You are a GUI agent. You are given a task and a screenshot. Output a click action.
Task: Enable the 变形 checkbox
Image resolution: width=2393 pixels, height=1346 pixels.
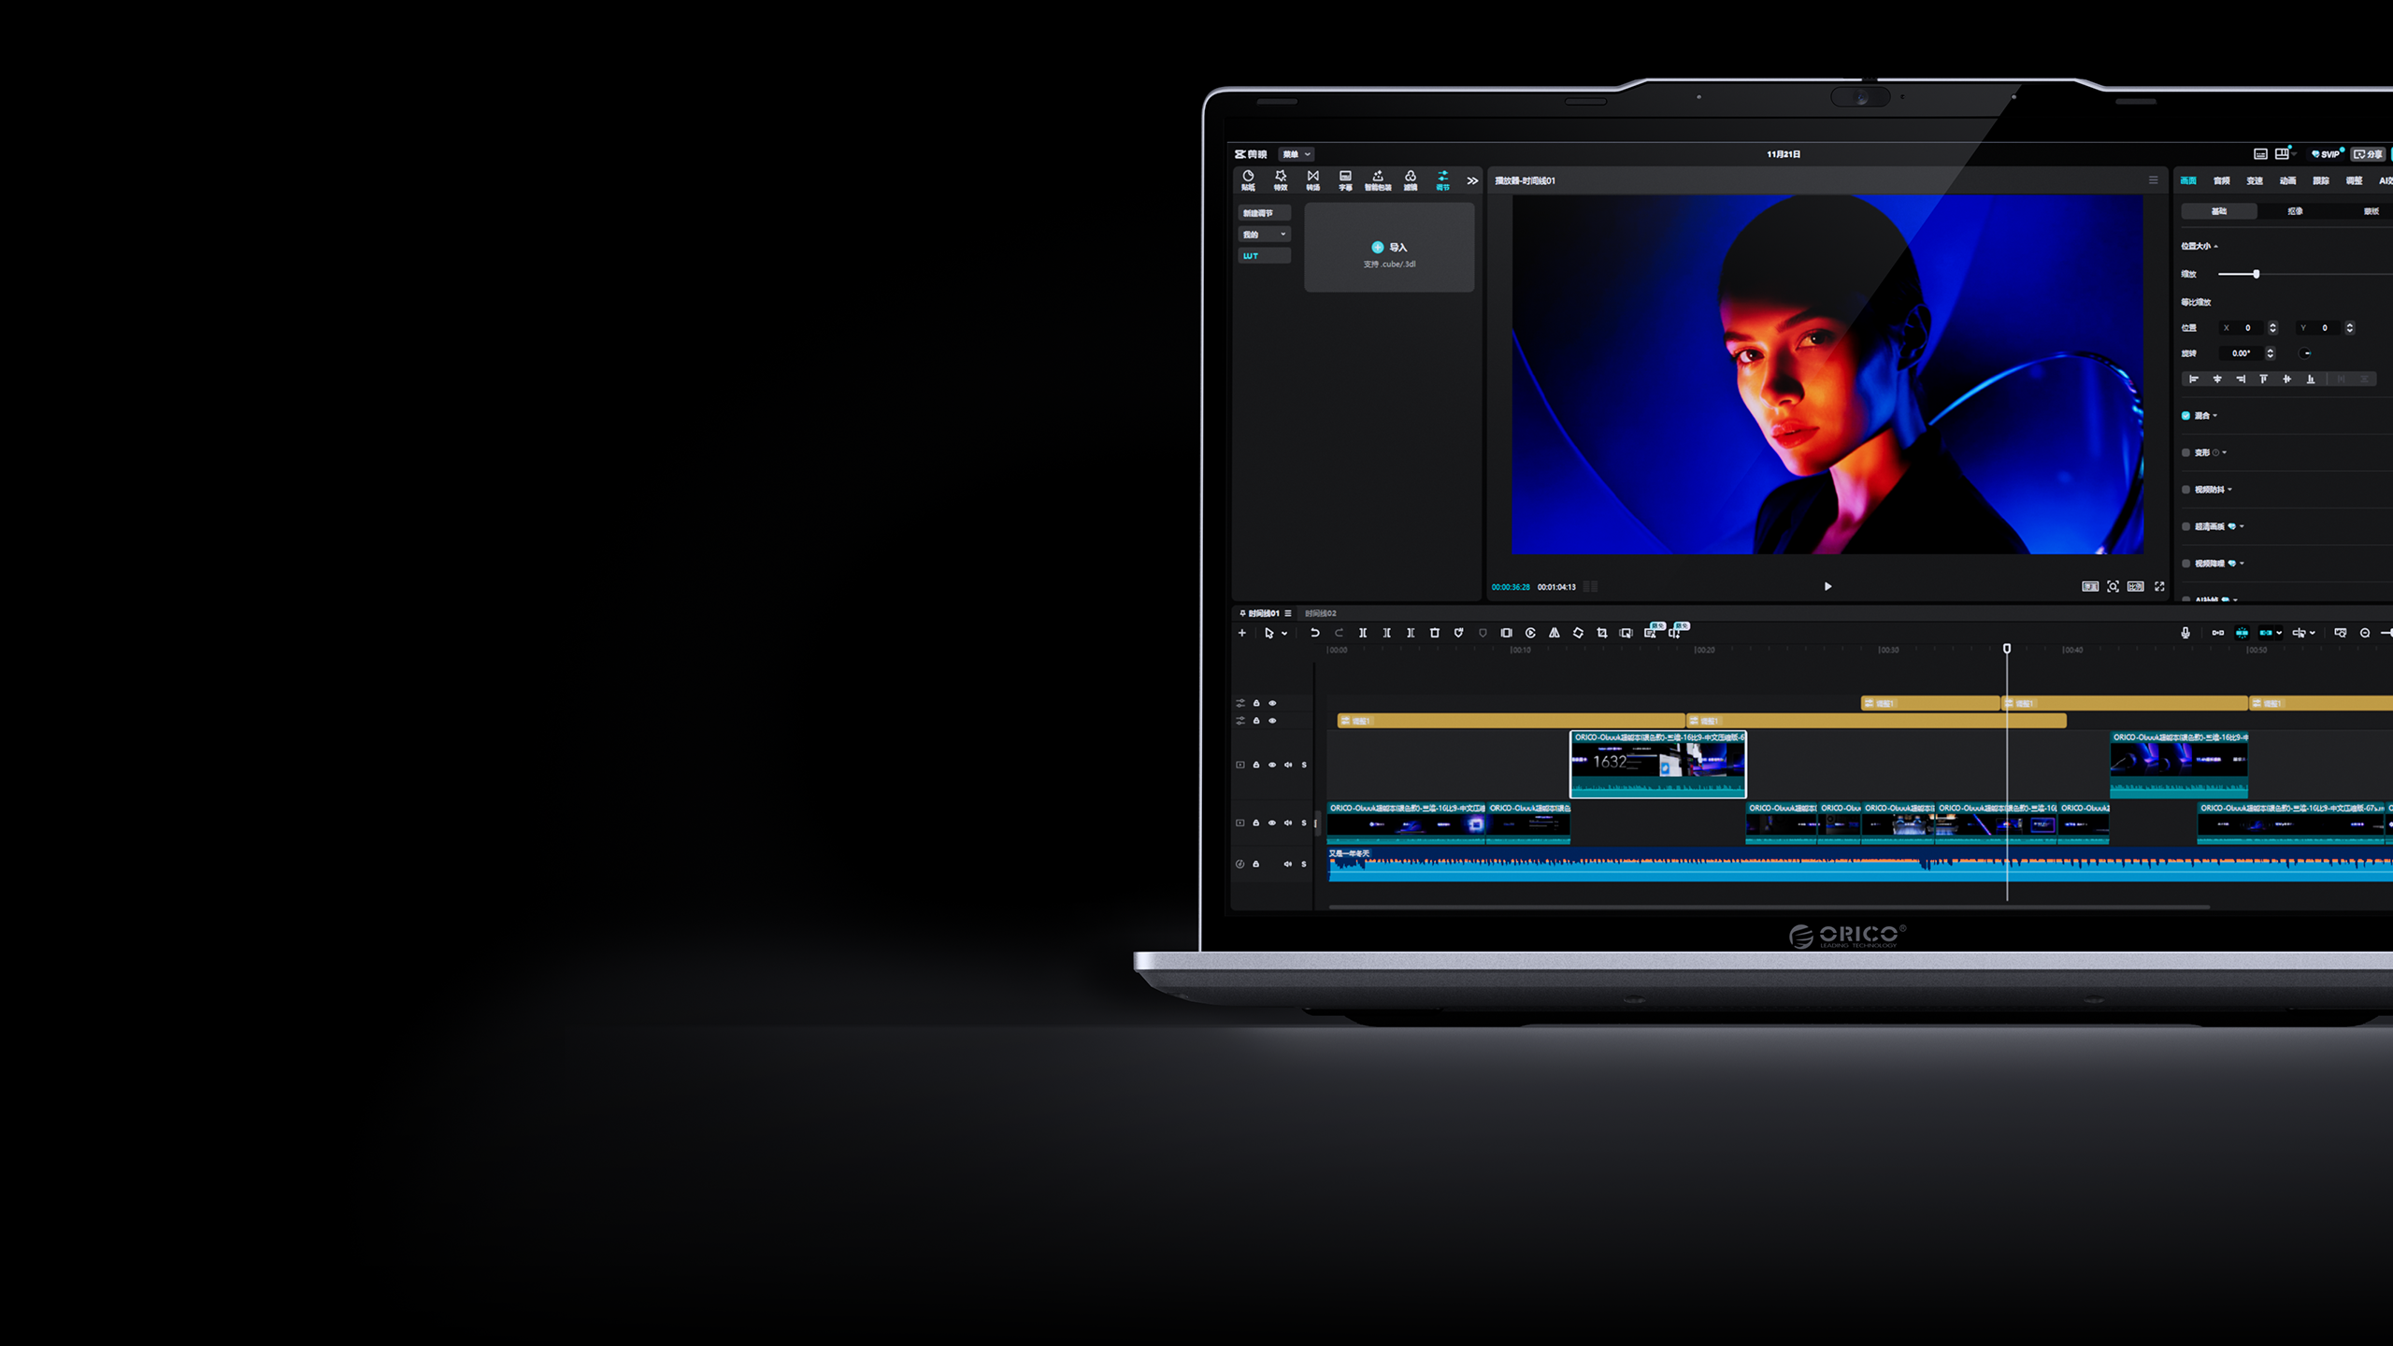(2185, 452)
